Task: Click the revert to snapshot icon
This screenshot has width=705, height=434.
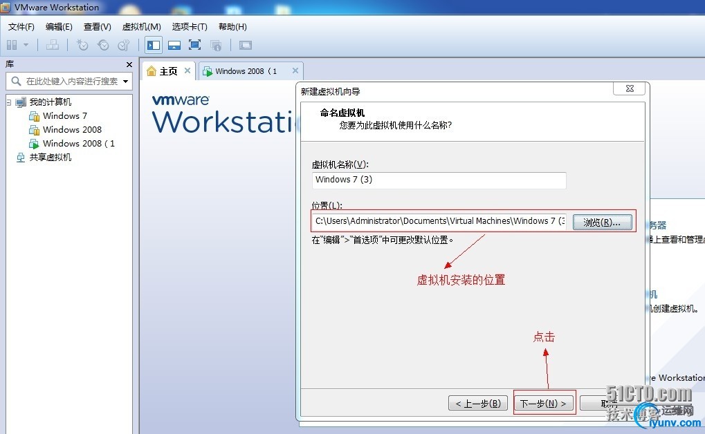Action: [x=103, y=45]
